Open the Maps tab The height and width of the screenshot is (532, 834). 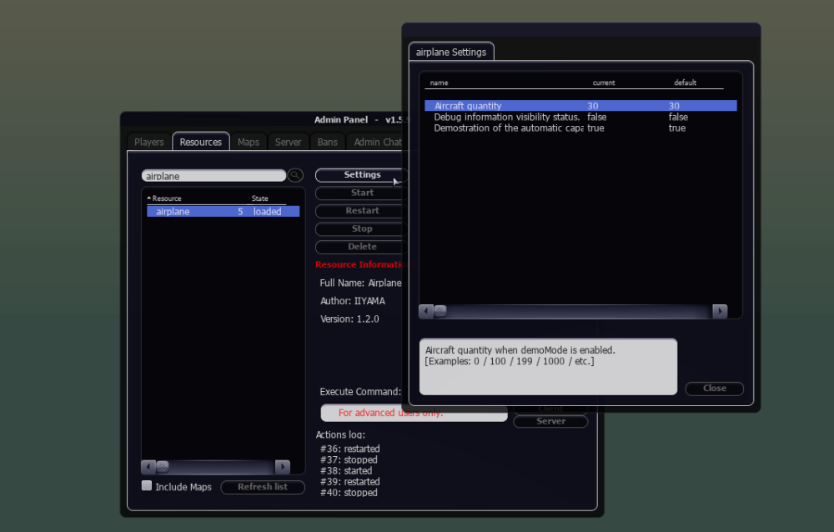coord(249,142)
